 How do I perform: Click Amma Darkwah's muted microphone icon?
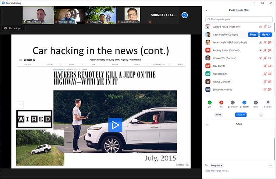[265, 82]
